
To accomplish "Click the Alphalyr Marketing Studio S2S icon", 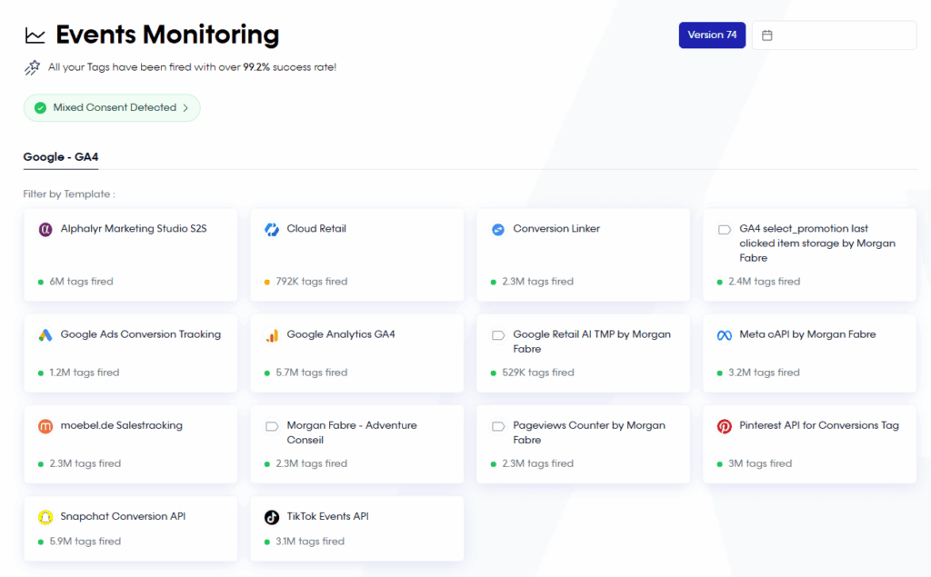I will (45, 229).
